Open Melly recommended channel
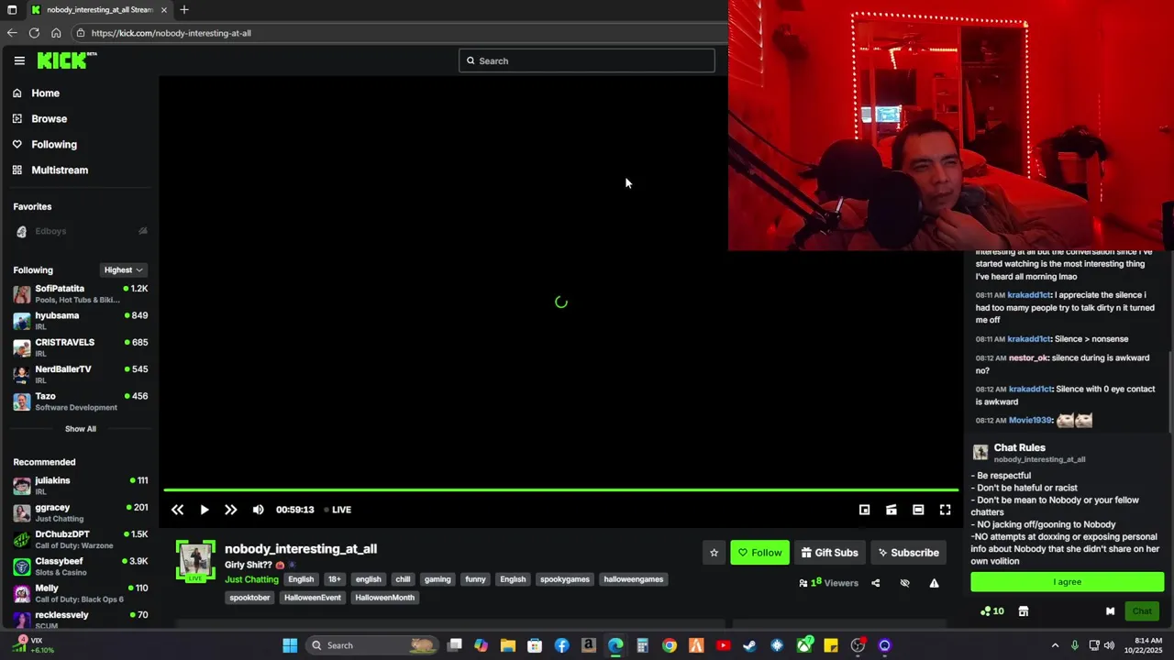Image resolution: width=1174 pixels, height=660 pixels. [x=80, y=593]
